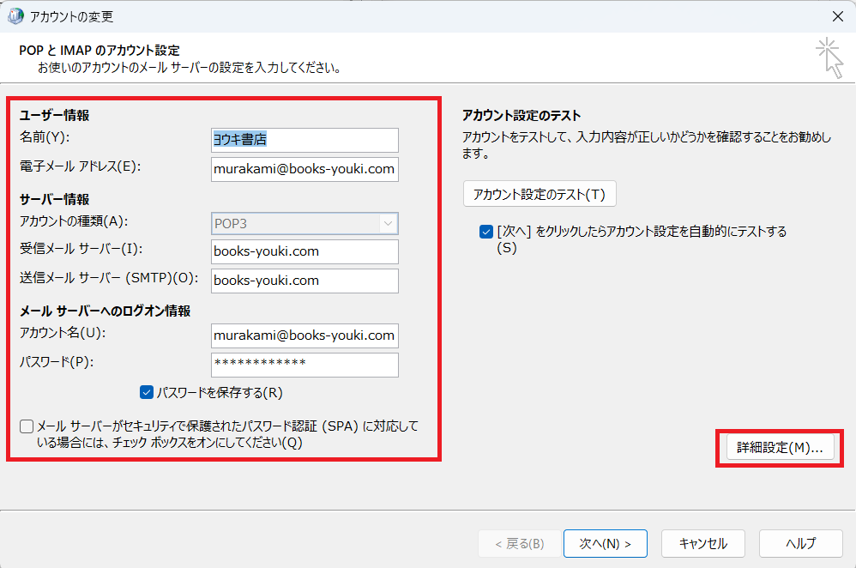Open 詳細設定(M)... settings
Screen dimensions: 856x568
[780, 448]
